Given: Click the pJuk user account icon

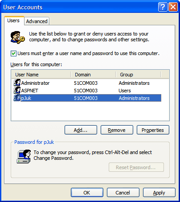Looking at the screenshot, I should pos(17,98).
